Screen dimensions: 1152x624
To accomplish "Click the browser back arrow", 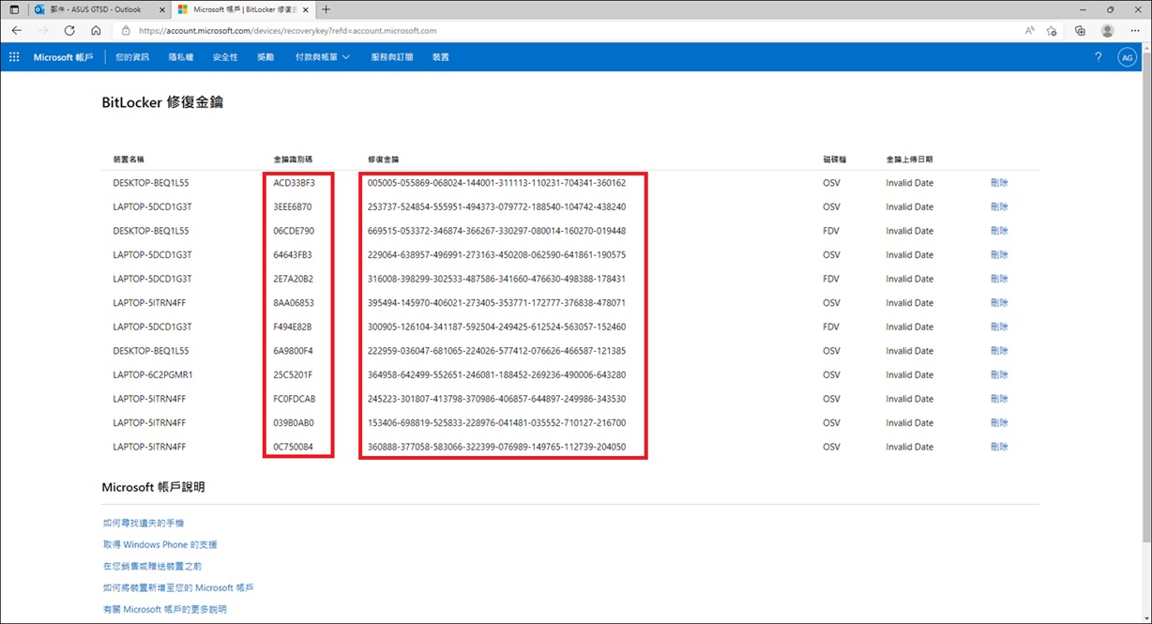I will (17, 30).
